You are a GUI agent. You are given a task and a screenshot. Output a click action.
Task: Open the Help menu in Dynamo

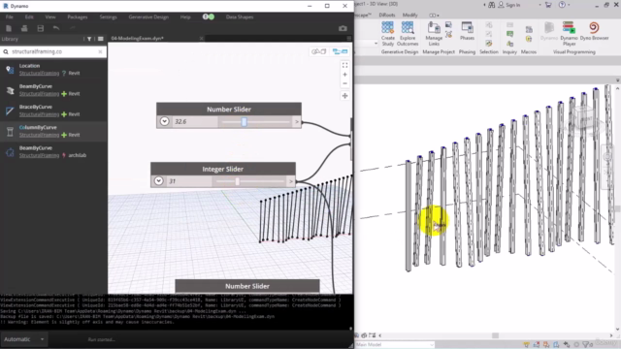185,17
